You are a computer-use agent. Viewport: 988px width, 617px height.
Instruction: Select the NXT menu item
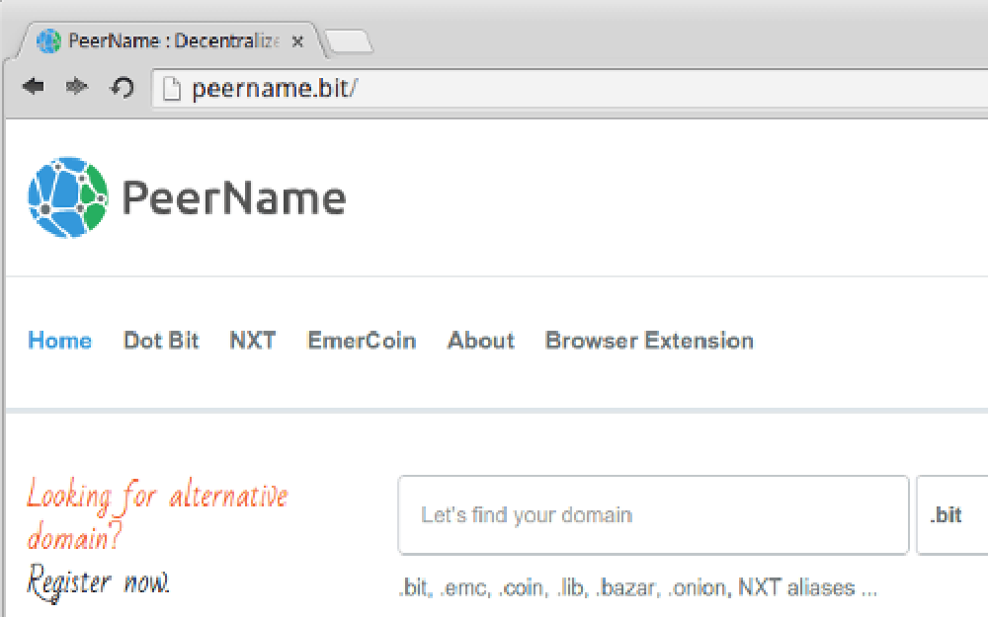click(x=253, y=341)
